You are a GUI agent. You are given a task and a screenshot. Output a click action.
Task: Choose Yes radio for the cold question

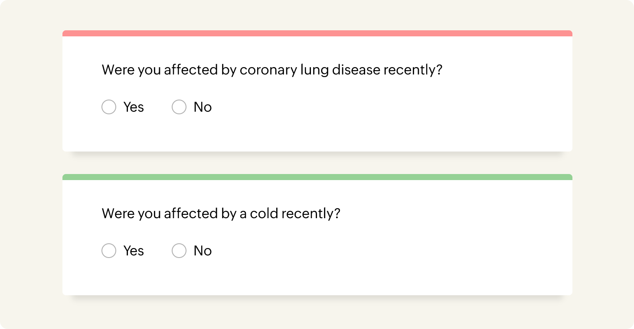point(109,251)
